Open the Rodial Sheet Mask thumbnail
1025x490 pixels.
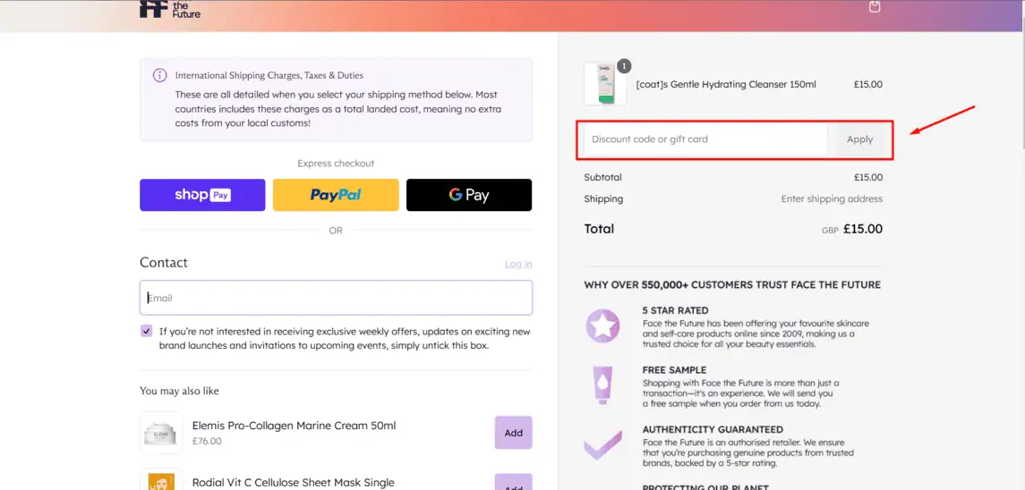[x=161, y=480]
